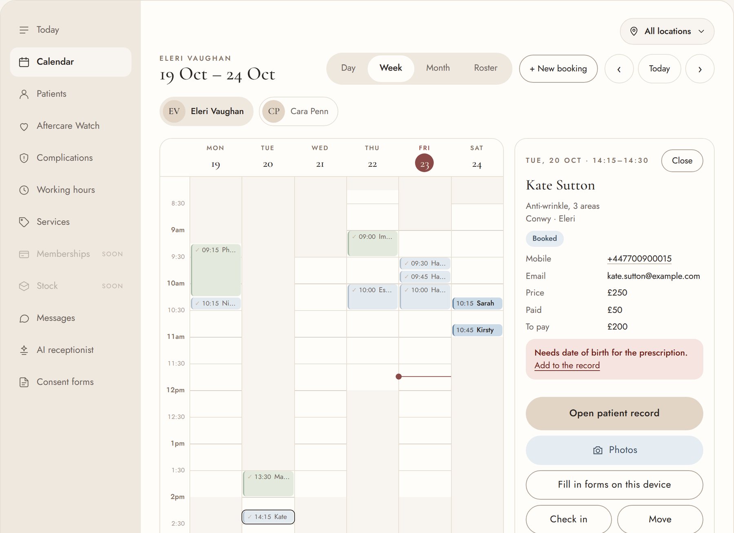This screenshot has height=533, width=734.
Task: Open Patients in the sidebar
Action: 71,94
